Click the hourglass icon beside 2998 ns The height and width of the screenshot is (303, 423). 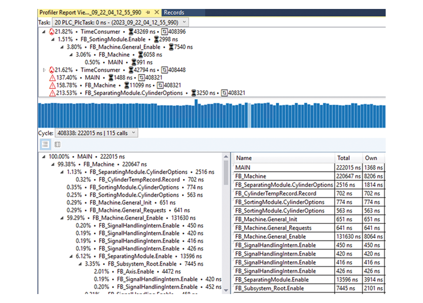click(156, 39)
